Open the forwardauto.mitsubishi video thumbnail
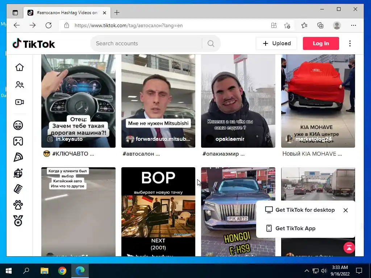The width and height of the screenshot is (371, 278). click(x=158, y=101)
